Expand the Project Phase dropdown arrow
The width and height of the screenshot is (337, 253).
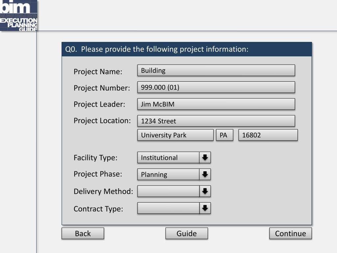205,174
